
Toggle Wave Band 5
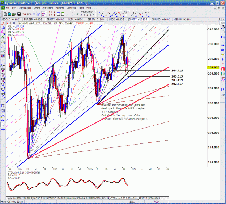tap(90, 15)
